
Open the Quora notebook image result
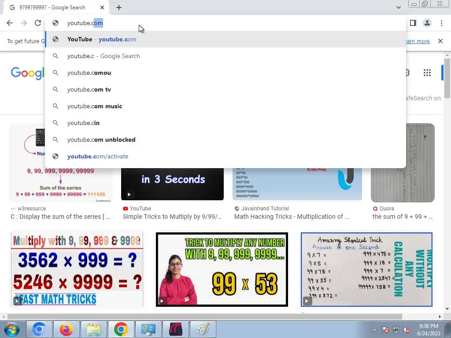pyautogui.click(x=403, y=163)
